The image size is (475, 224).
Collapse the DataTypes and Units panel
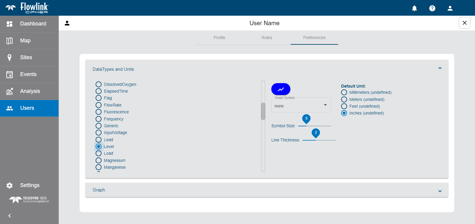440,68
